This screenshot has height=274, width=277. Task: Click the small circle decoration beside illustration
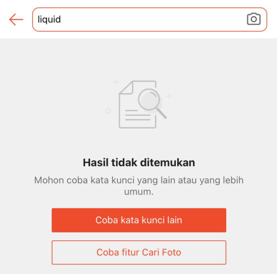(108, 111)
